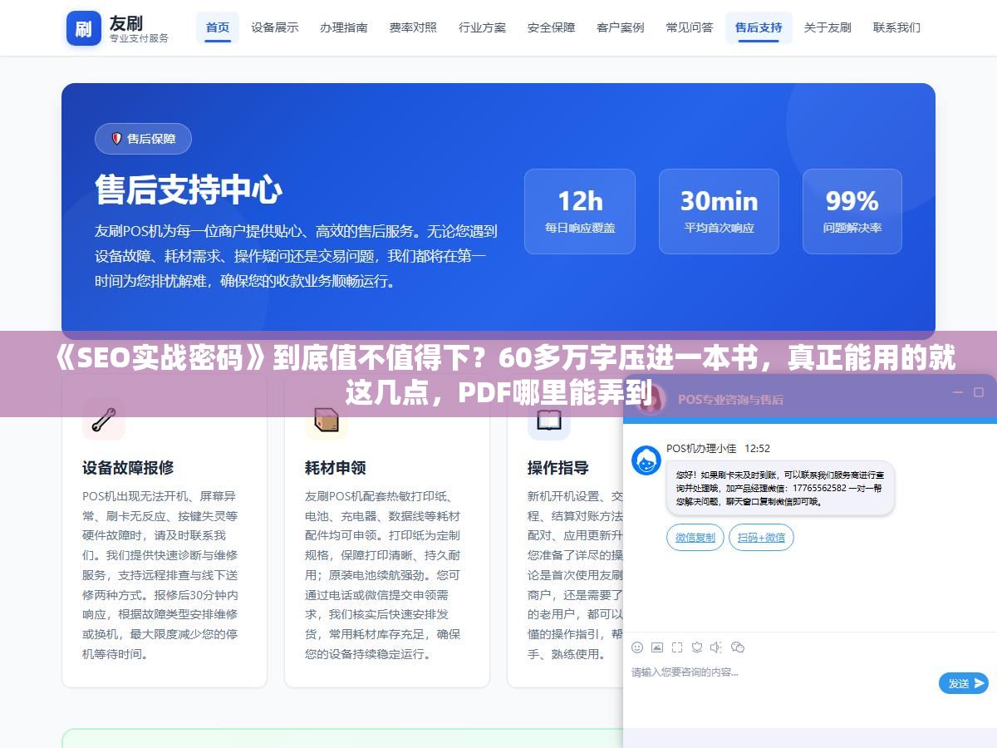Image resolution: width=997 pixels, height=748 pixels.
Task: Open the 设备展示 nav item
Action: pyautogui.click(x=275, y=27)
